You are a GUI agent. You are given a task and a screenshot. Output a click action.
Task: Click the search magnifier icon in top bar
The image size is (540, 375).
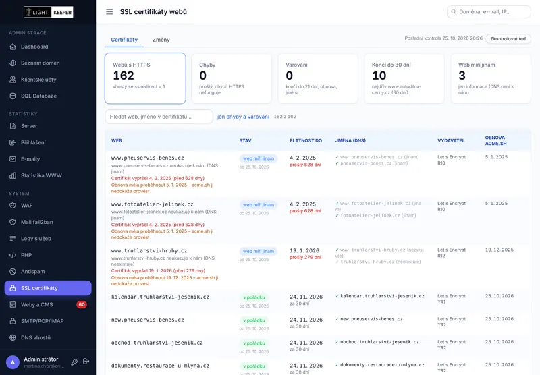454,11
